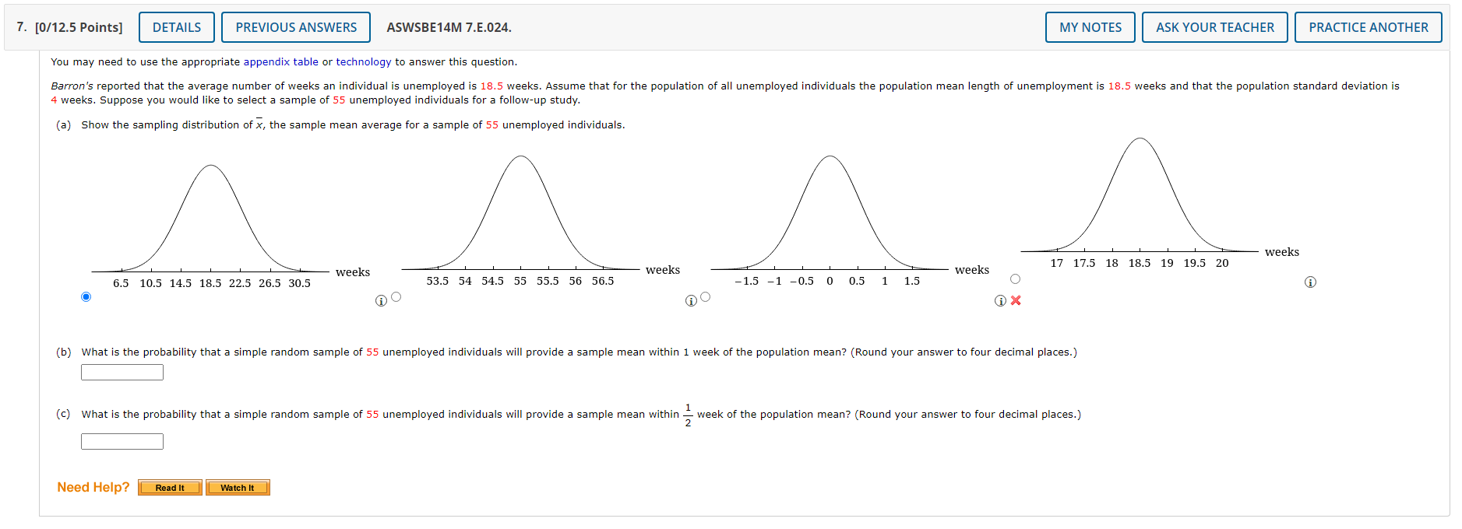Click PRACTICE ANOTHER
This screenshot has width=1462, height=529.
click(x=1369, y=26)
